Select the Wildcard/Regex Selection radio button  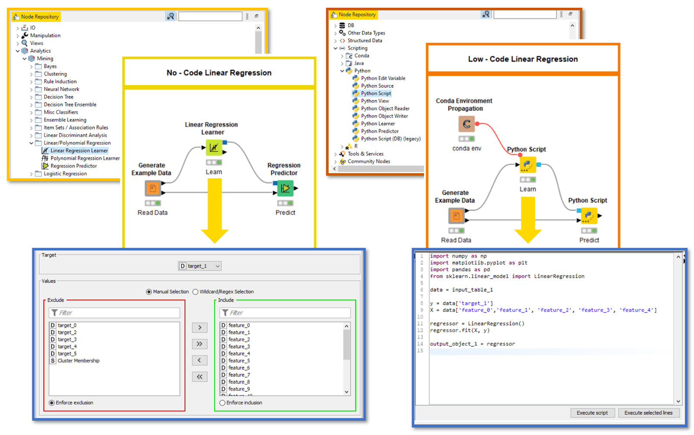196,291
